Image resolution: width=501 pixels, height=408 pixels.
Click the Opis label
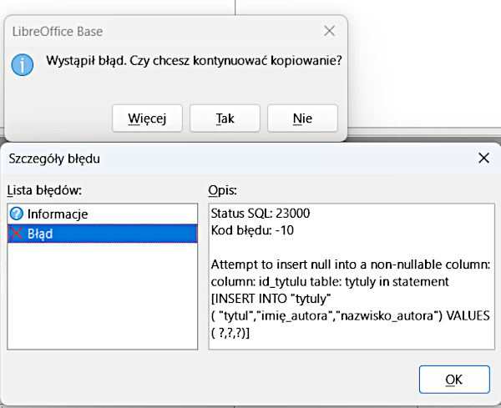223,189
